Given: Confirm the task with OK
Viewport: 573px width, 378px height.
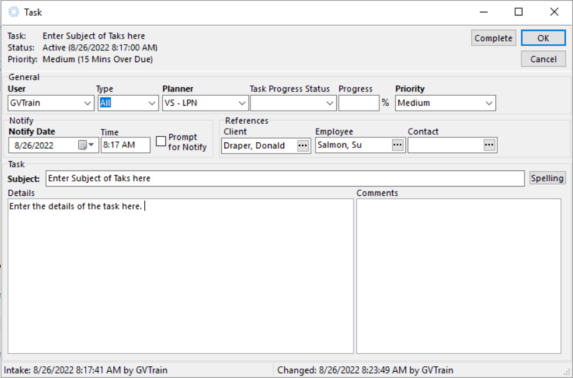Looking at the screenshot, I should (543, 38).
